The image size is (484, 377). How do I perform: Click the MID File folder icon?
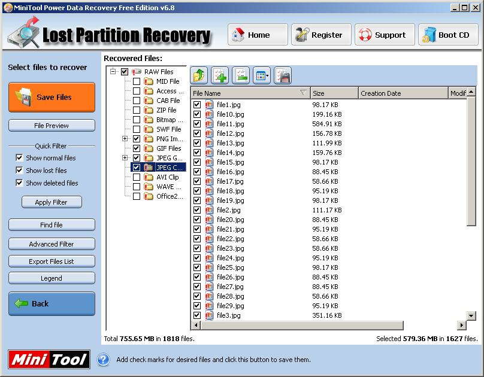coord(149,81)
